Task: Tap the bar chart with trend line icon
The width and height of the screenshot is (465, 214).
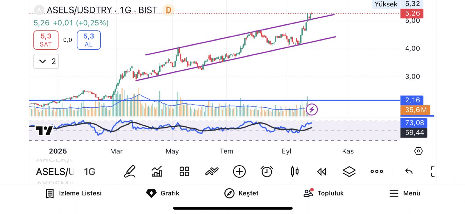Action: [157, 171]
